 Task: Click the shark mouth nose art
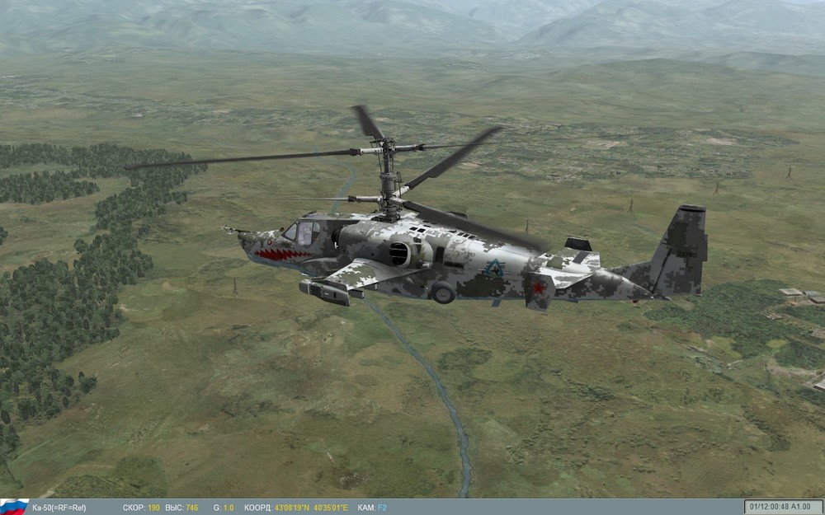pos(282,251)
